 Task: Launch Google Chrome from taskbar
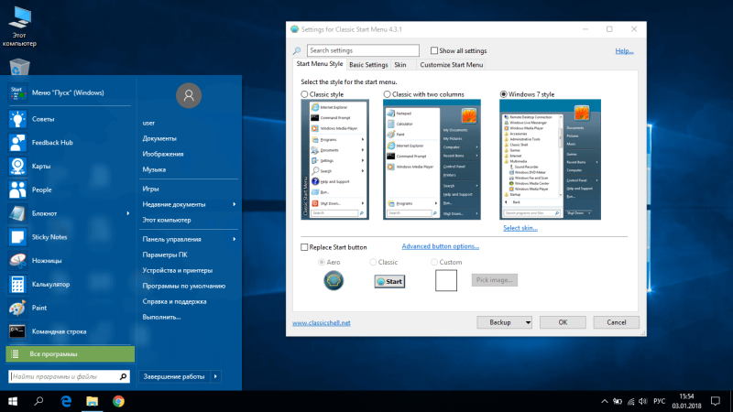point(118,401)
